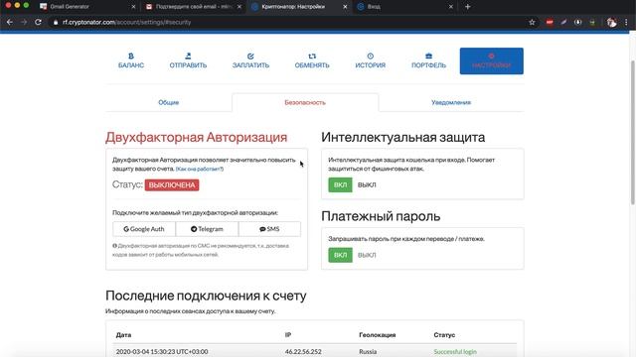
Task: Go back in browser history
Action: coord(9,22)
